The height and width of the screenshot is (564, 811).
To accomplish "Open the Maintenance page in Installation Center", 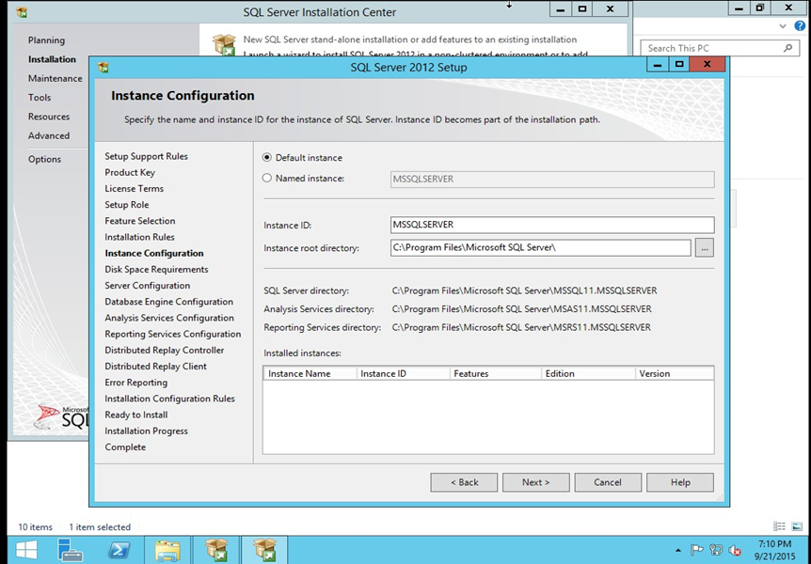I will click(55, 79).
